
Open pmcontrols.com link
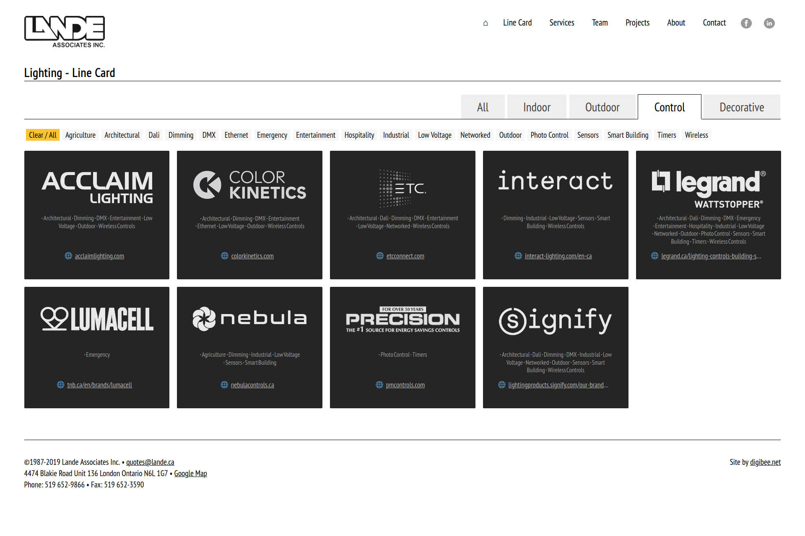(405, 385)
